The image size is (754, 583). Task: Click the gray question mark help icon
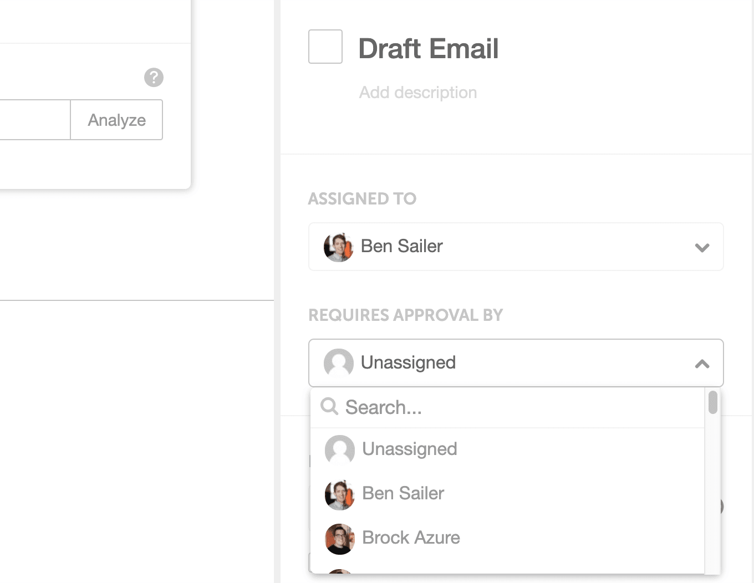(154, 78)
